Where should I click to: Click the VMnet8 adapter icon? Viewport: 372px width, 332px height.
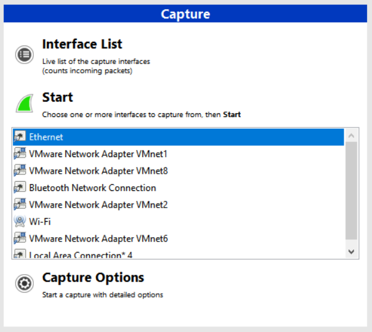click(x=20, y=171)
